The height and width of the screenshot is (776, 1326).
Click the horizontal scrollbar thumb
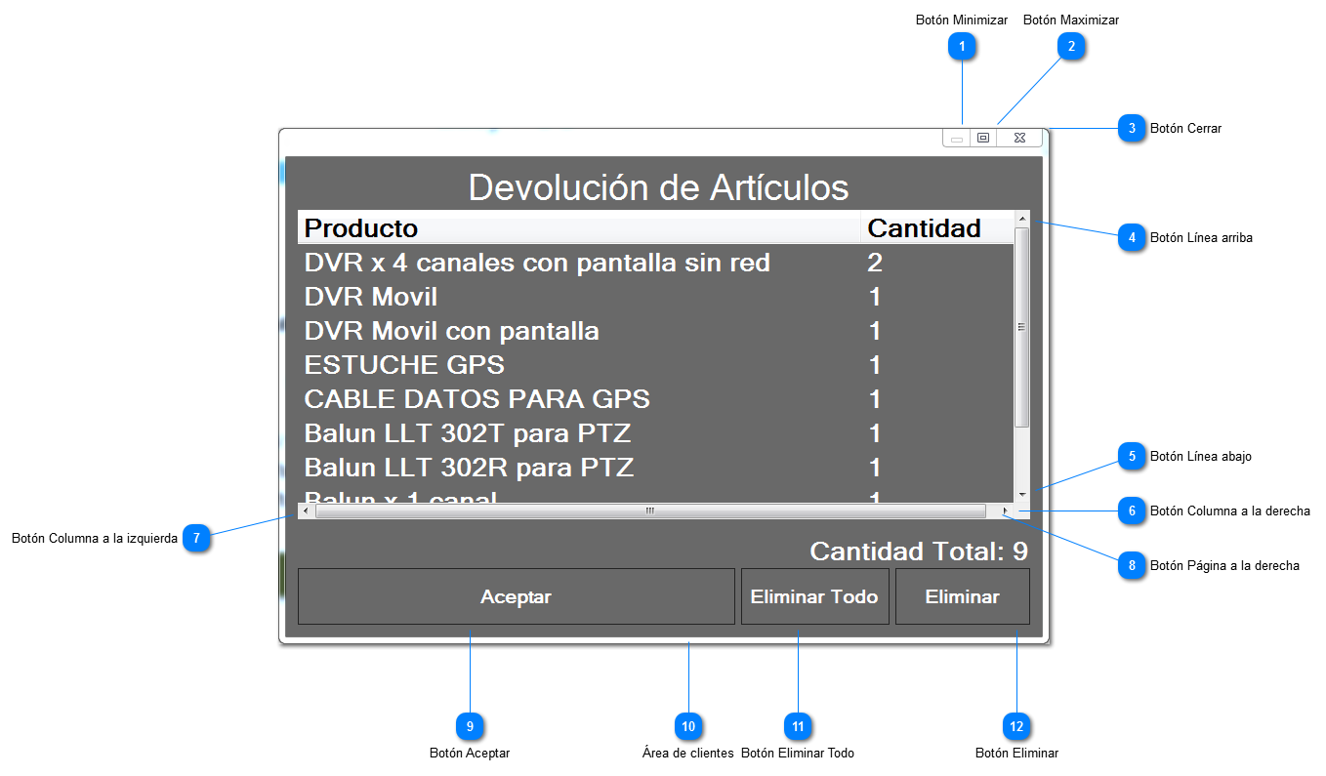click(x=650, y=511)
